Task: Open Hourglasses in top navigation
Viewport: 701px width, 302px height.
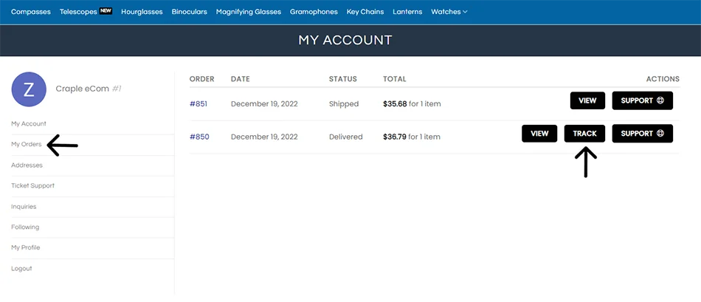Action: point(142,12)
